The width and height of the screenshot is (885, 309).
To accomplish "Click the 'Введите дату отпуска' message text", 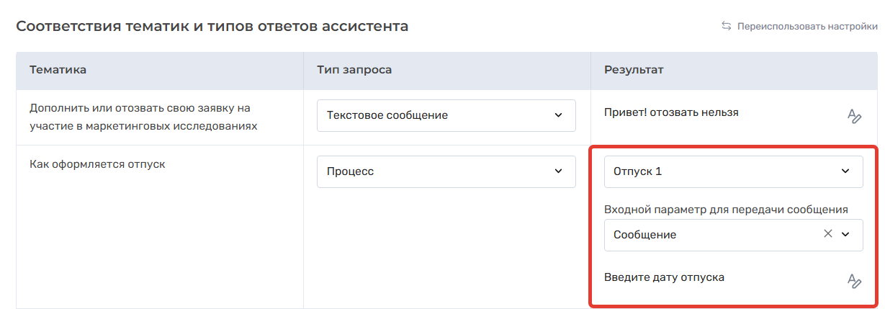I will pos(664,277).
